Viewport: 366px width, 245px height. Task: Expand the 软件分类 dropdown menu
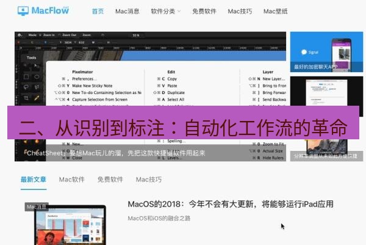point(165,11)
